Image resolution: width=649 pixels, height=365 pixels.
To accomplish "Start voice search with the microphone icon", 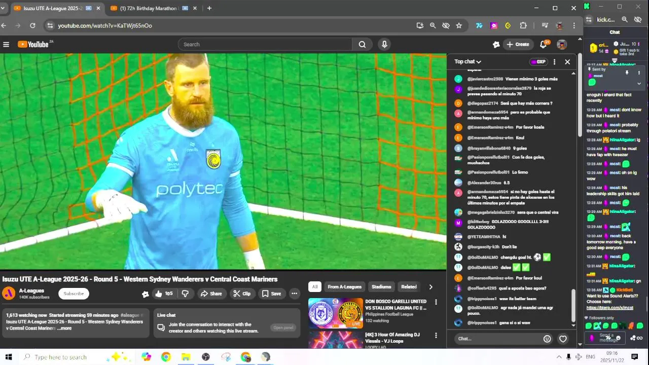I will tap(384, 45).
